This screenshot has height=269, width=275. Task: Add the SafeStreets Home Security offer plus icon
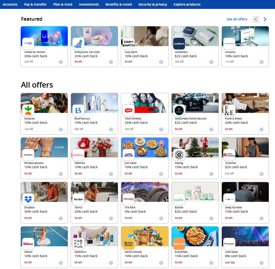pos(211,129)
